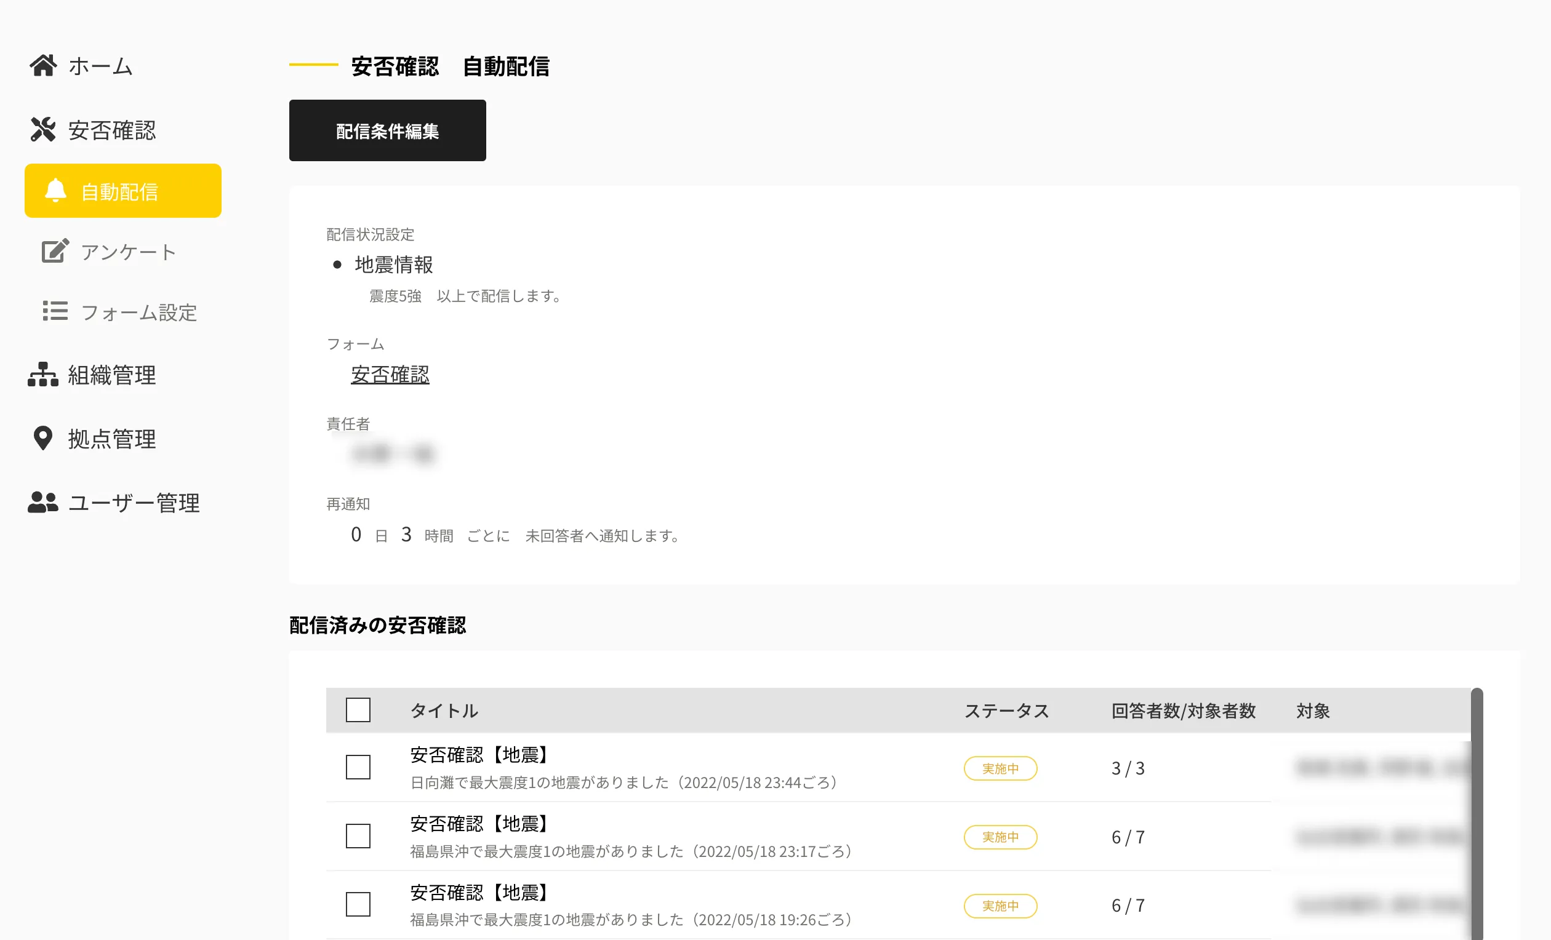Check the 福島県沖 19:26 earthquake row checkbox

pos(358,905)
